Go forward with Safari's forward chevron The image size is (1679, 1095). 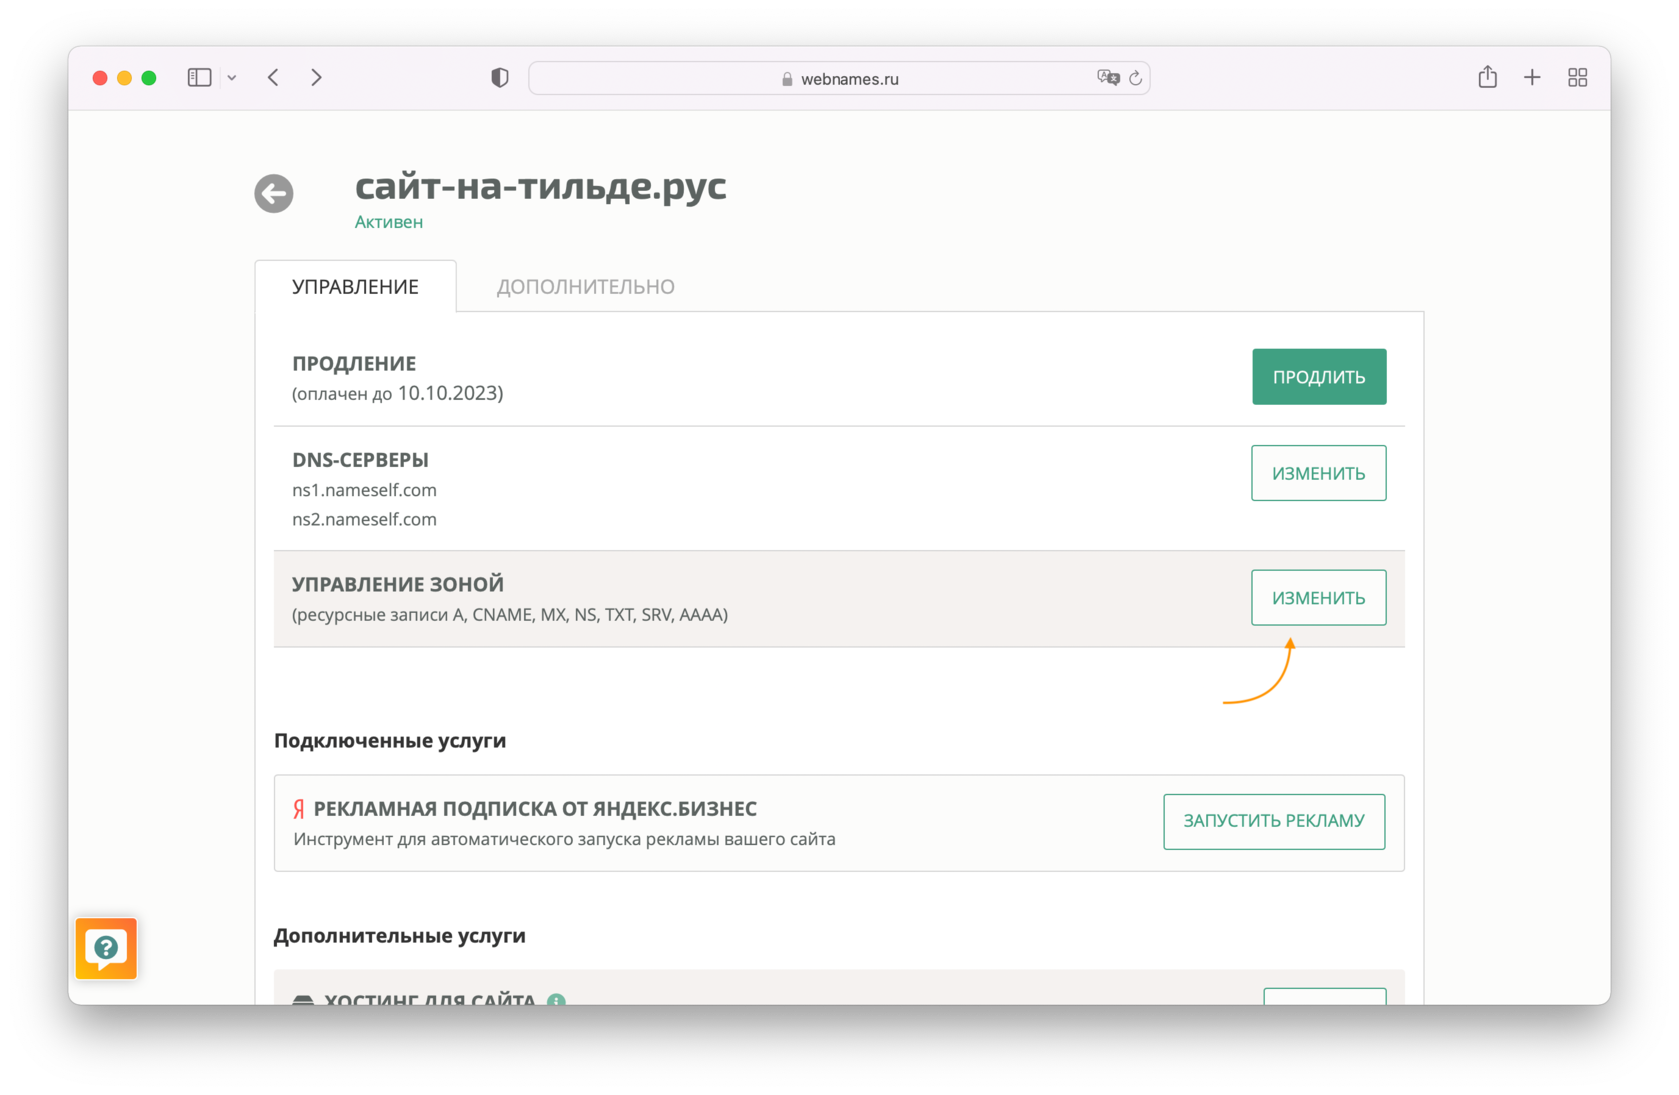click(x=316, y=77)
